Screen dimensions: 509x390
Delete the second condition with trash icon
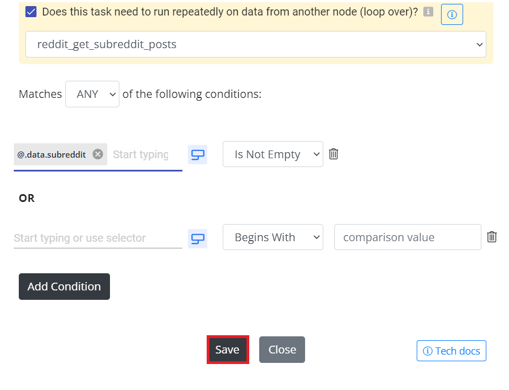492,237
